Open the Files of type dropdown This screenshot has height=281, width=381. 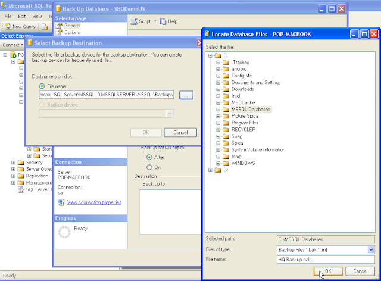click(x=371, y=249)
